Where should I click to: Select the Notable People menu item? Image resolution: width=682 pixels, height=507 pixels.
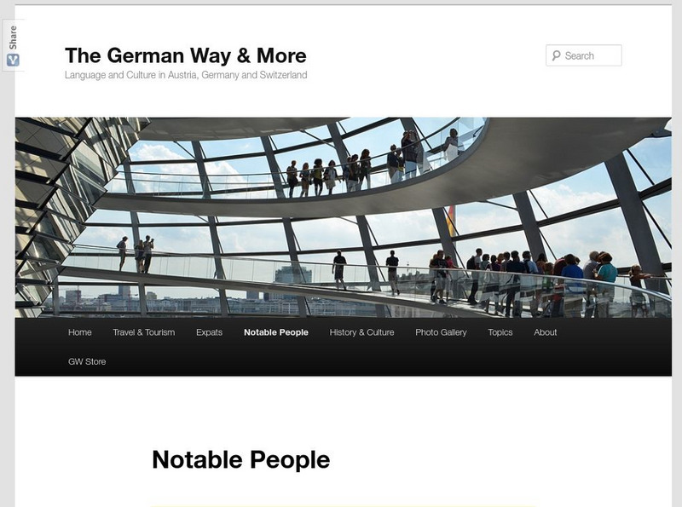point(276,332)
